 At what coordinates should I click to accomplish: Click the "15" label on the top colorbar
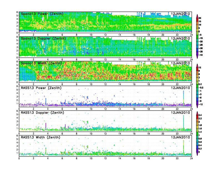click(200, 21)
